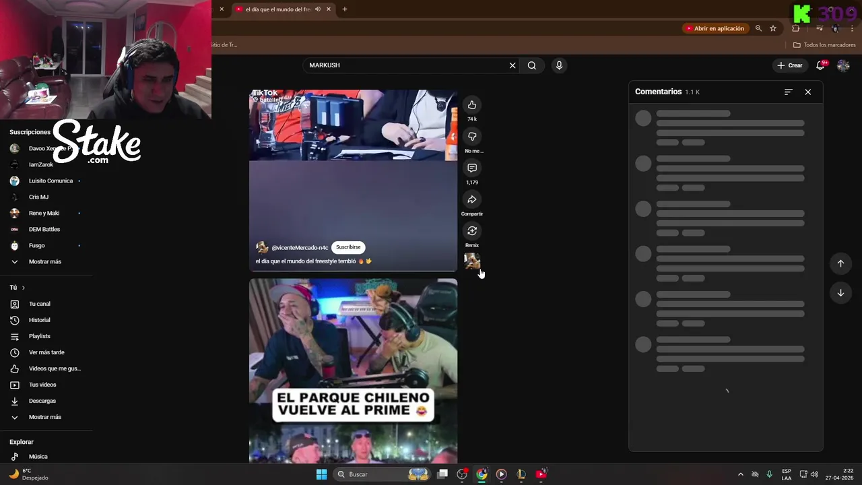
Task: Open comments icon showing 1,179
Action: tap(472, 168)
